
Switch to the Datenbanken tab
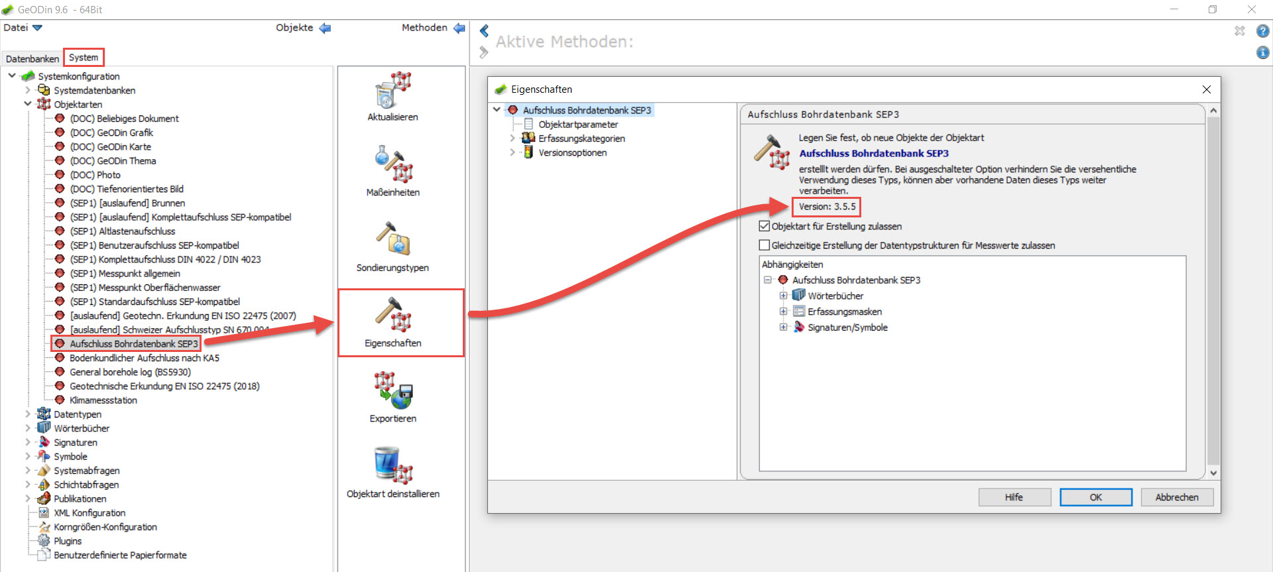click(32, 58)
